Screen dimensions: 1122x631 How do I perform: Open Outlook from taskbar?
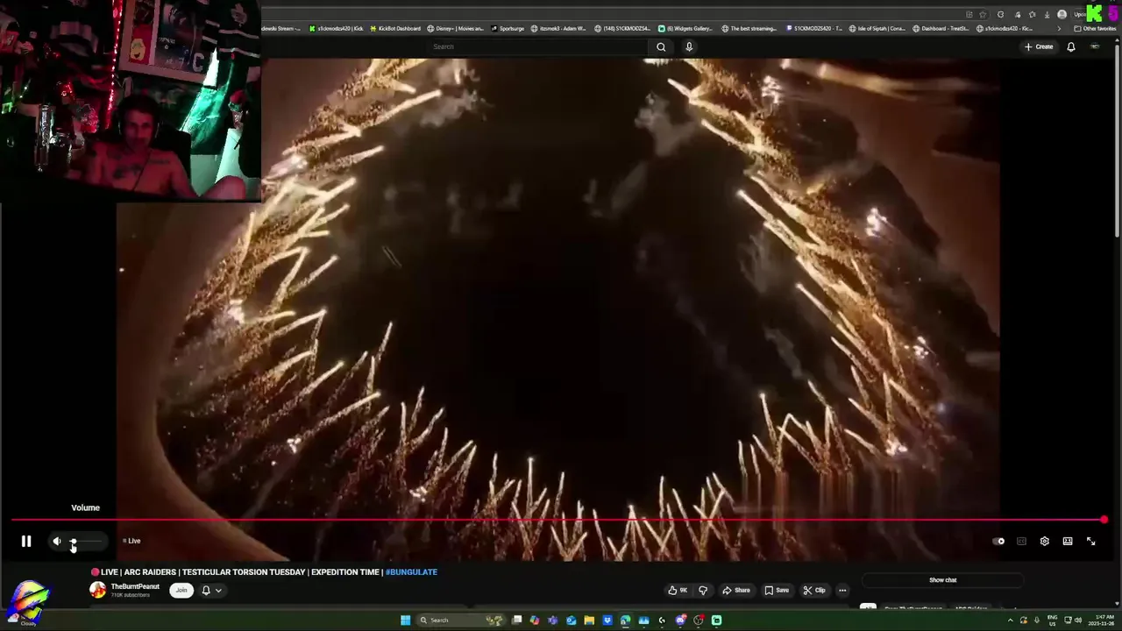pyautogui.click(x=571, y=620)
